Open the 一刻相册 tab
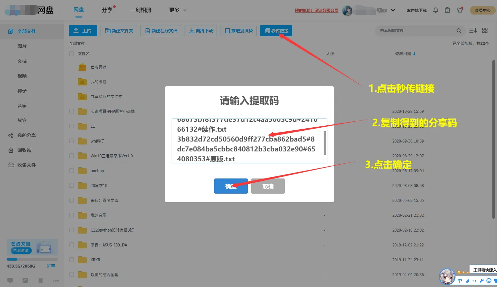The width and height of the screenshot is (497, 287). click(x=141, y=10)
